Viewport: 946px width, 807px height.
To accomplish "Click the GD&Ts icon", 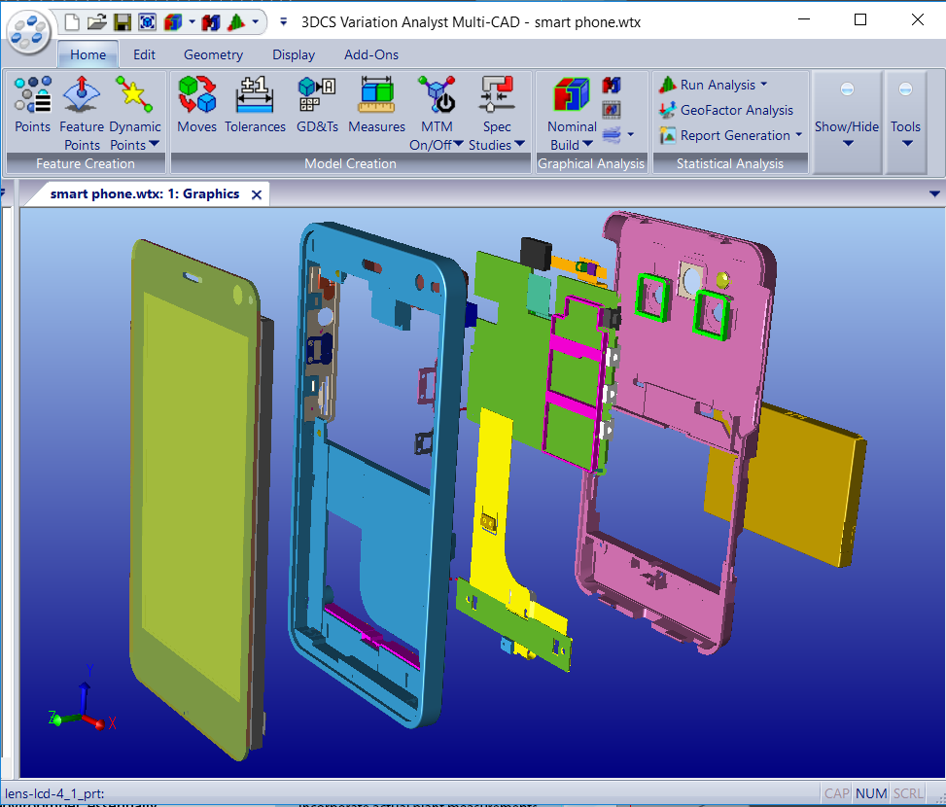I will (316, 106).
